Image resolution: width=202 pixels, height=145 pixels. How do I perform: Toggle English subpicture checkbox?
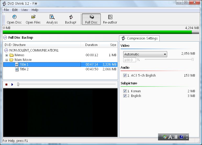point(125,96)
